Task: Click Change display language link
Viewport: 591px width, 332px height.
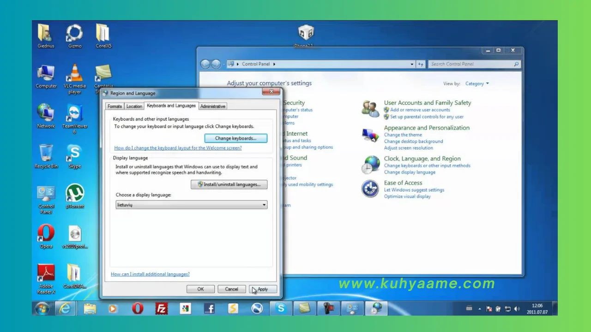Action: [x=410, y=172]
